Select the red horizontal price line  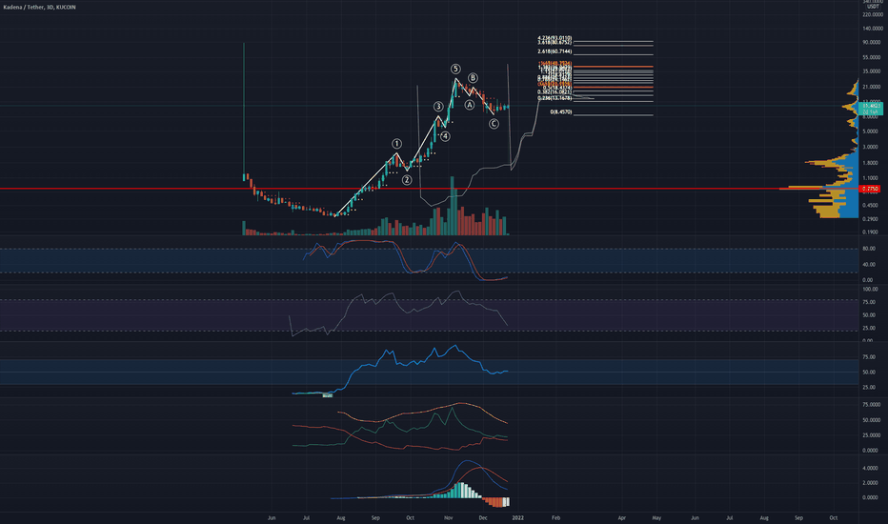[x=430, y=189]
